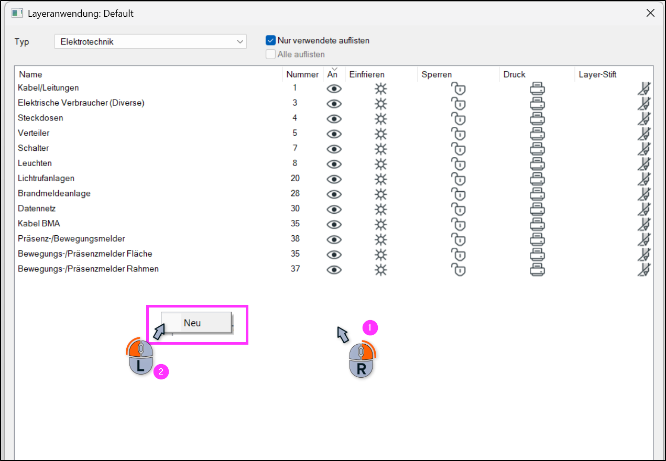The width and height of the screenshot is (666, 461).
Task: Click printer icon for Schalter layer
Action: click(x=537, y=149)
